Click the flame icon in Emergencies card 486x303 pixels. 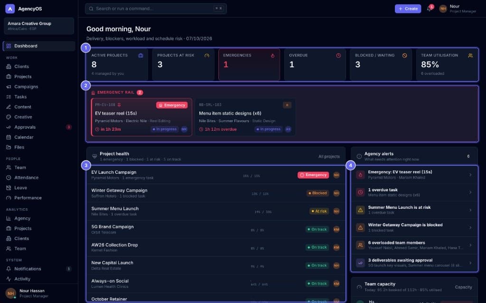pos(272,56)
